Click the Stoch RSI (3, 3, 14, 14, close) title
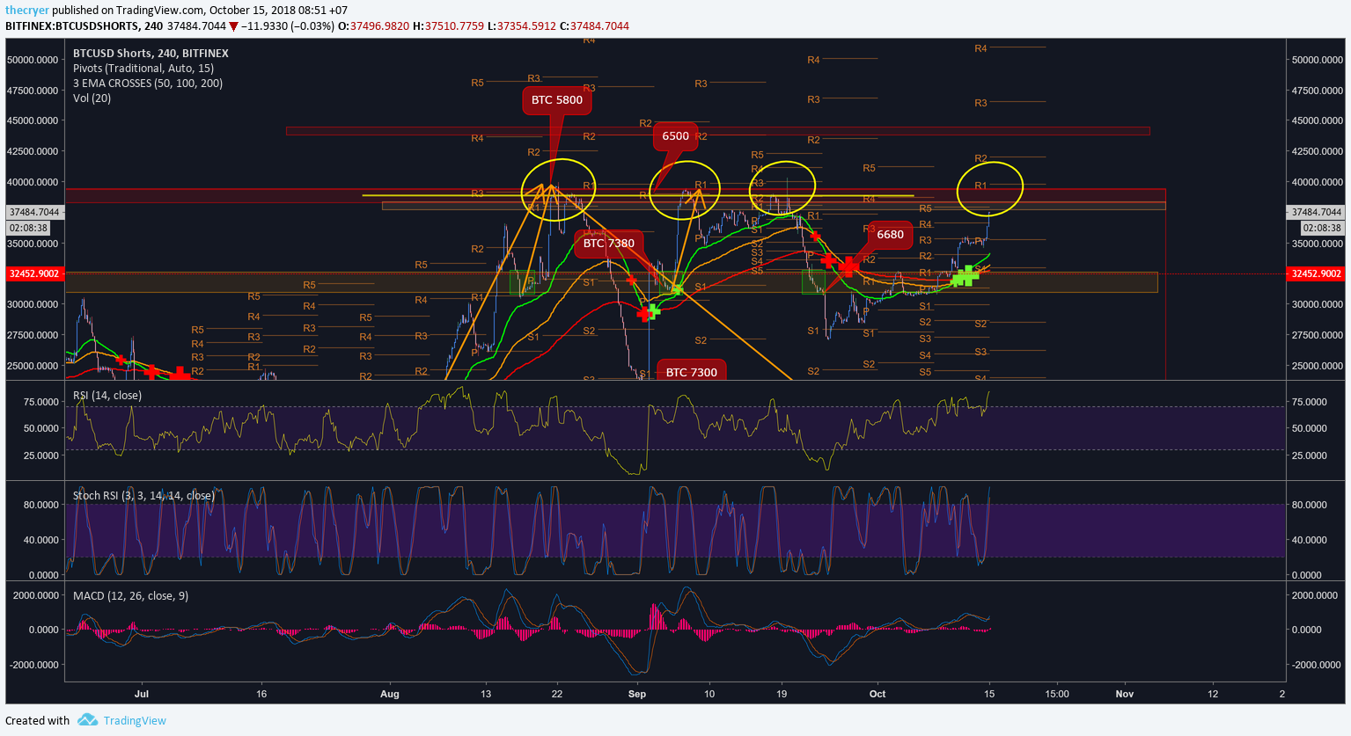Viewport: 1351px width, 736px height. tap(143, 496)
